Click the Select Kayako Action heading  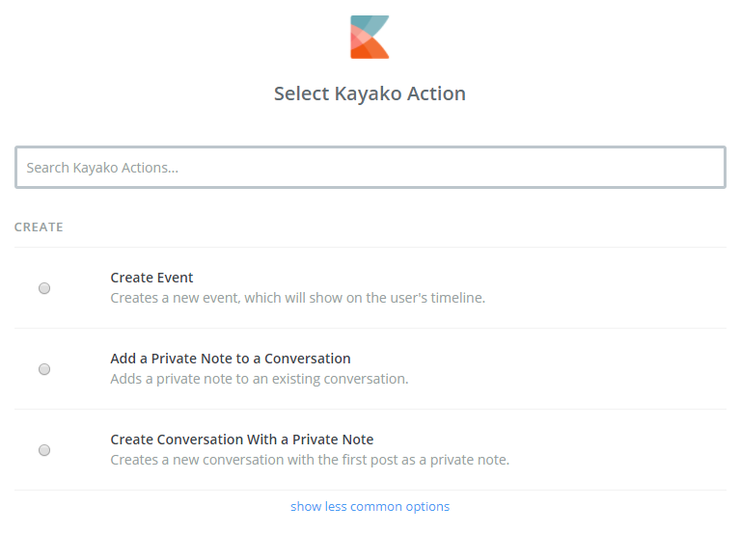pos(370,93)
